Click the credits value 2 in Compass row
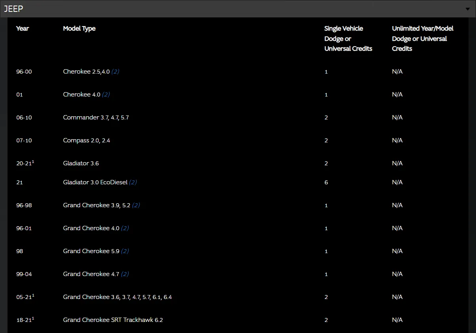 click(326, 141)
